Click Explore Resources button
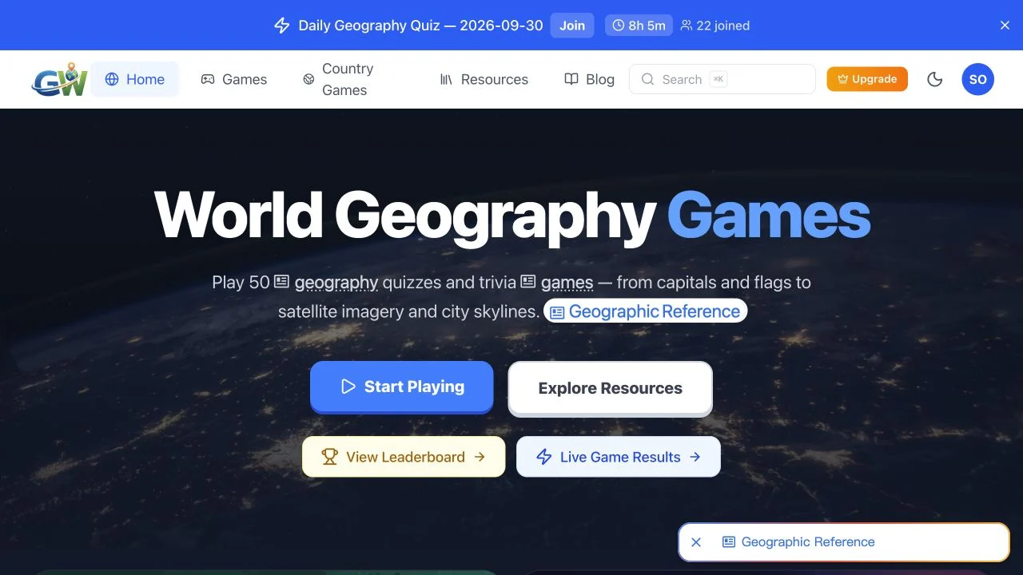Viewport: 1023px width, 575px height. [x=610, y=388]
